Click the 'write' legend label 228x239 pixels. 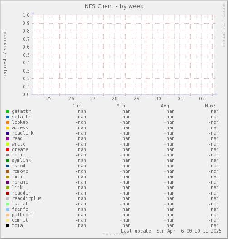pyautogui.click(x=19, y=144)
